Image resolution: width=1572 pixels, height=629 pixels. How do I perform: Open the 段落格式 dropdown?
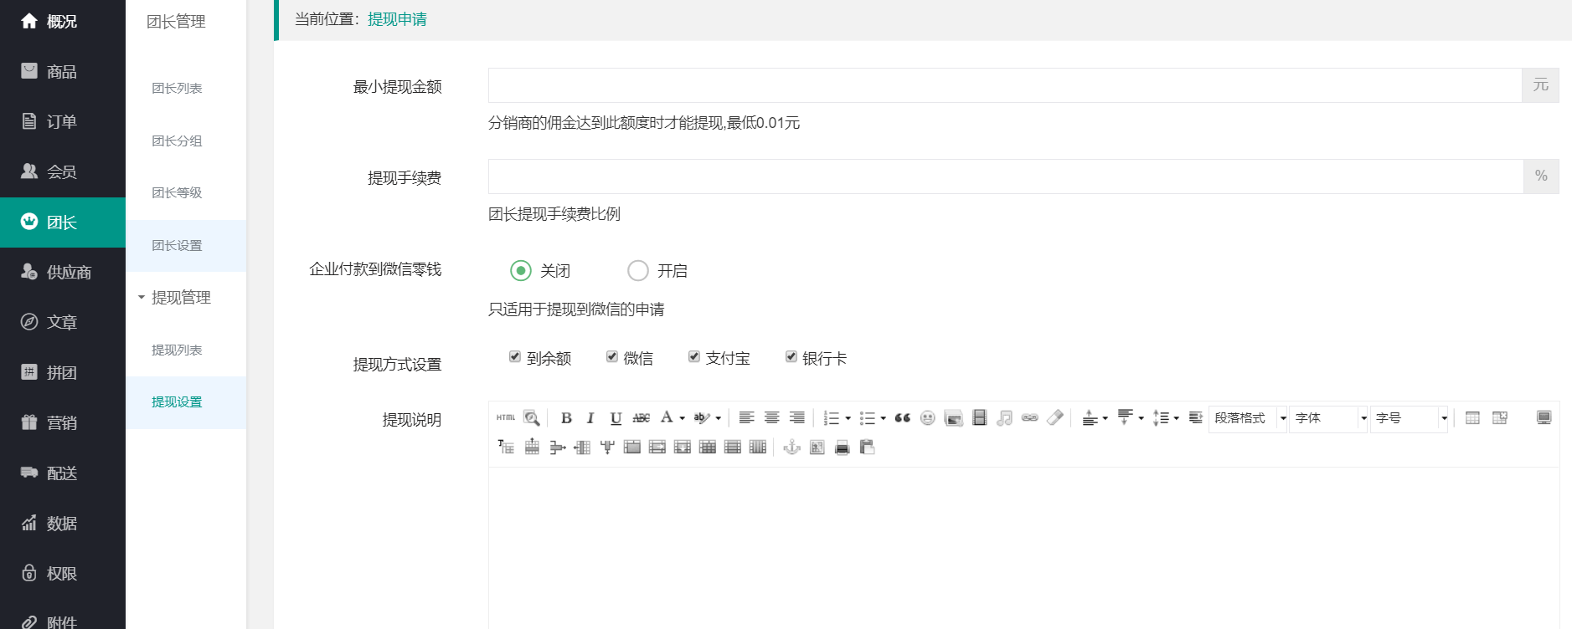coord(1248,417)
